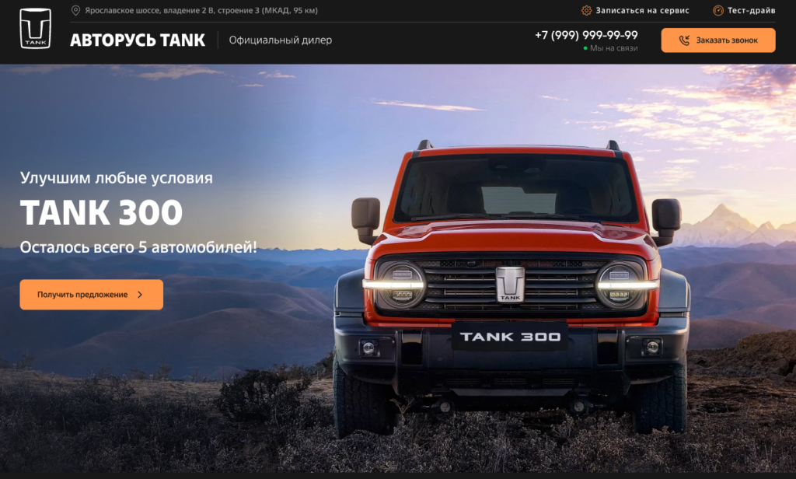The width and height of the screenshot is (796, 479).
Task: Click the TANK 300 headline
Action: pos(101,212)
